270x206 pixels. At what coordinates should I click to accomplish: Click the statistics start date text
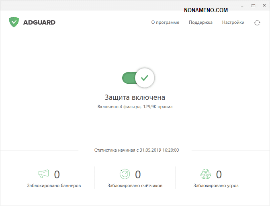(x=137, y=150)
